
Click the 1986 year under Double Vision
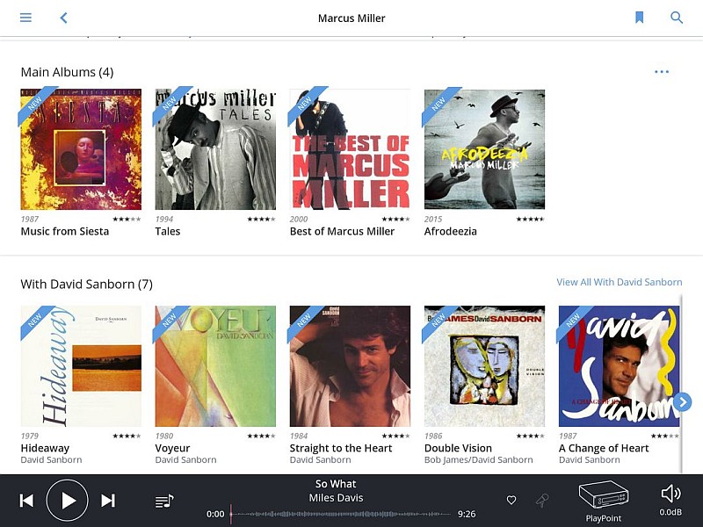(433, 436)
